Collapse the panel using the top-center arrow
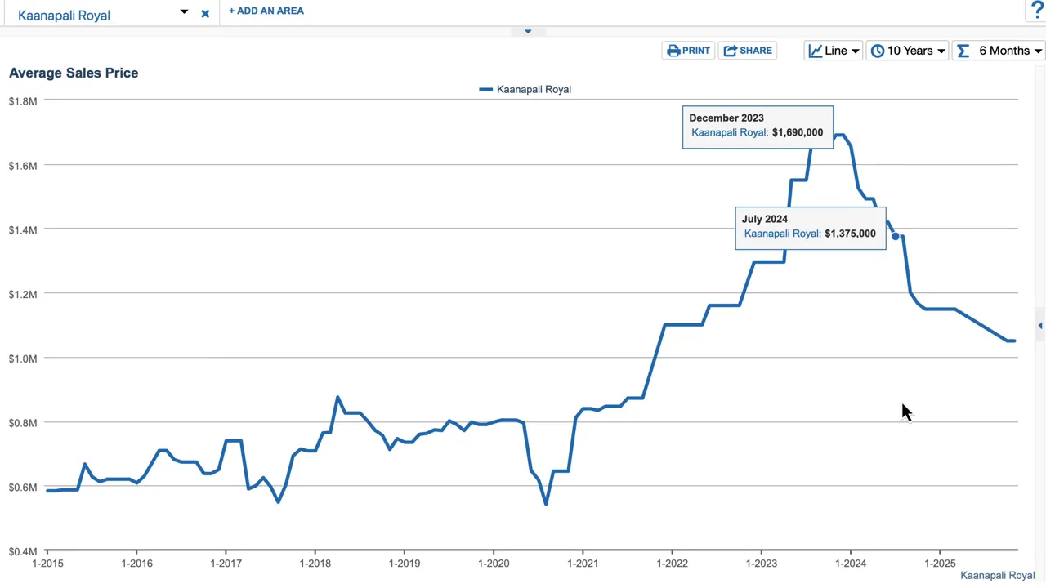 (x=528, y=31)
